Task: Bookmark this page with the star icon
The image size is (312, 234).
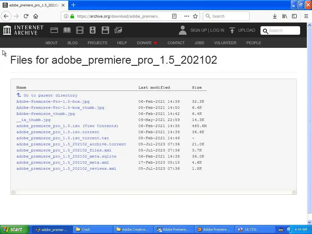Action: click(x=195, y=16)
